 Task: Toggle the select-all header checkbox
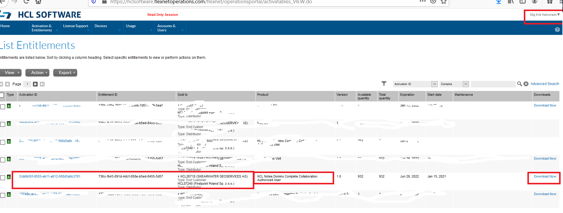(2, 95)
